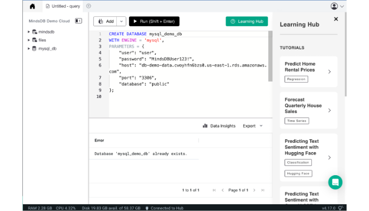Expand the account dropdown chevron

[x=342, y=6]
